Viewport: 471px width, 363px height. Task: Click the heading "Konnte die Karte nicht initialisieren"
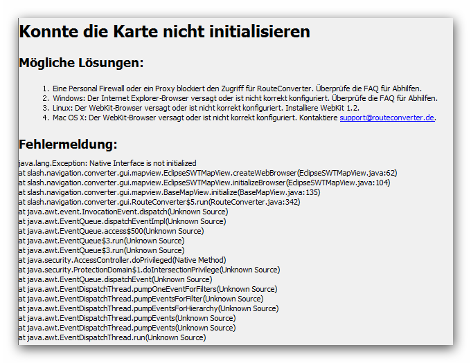(x=164, y=32)
